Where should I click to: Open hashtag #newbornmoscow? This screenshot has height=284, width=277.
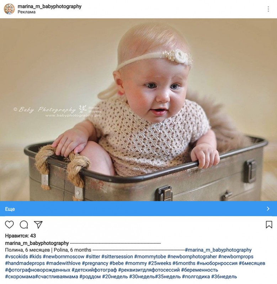64,257
